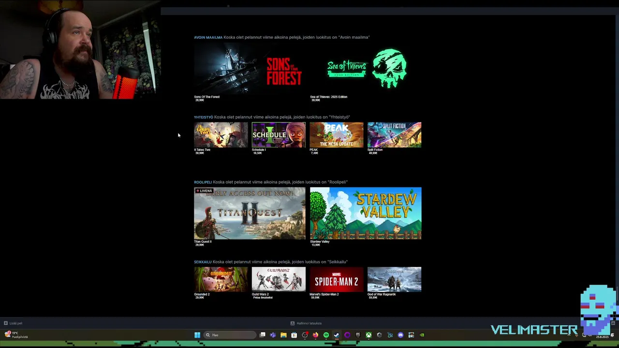Open Microsoft Store from the taskbar

pos(294,335)
